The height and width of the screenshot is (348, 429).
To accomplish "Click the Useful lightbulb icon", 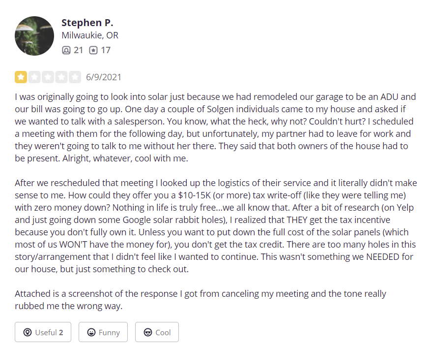I will (28, 332).
